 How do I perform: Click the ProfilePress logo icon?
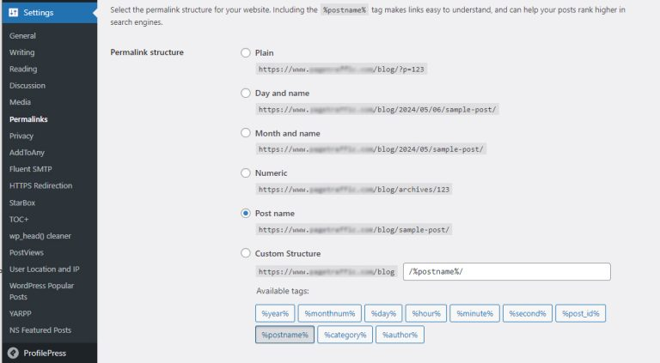click(13, 353)
